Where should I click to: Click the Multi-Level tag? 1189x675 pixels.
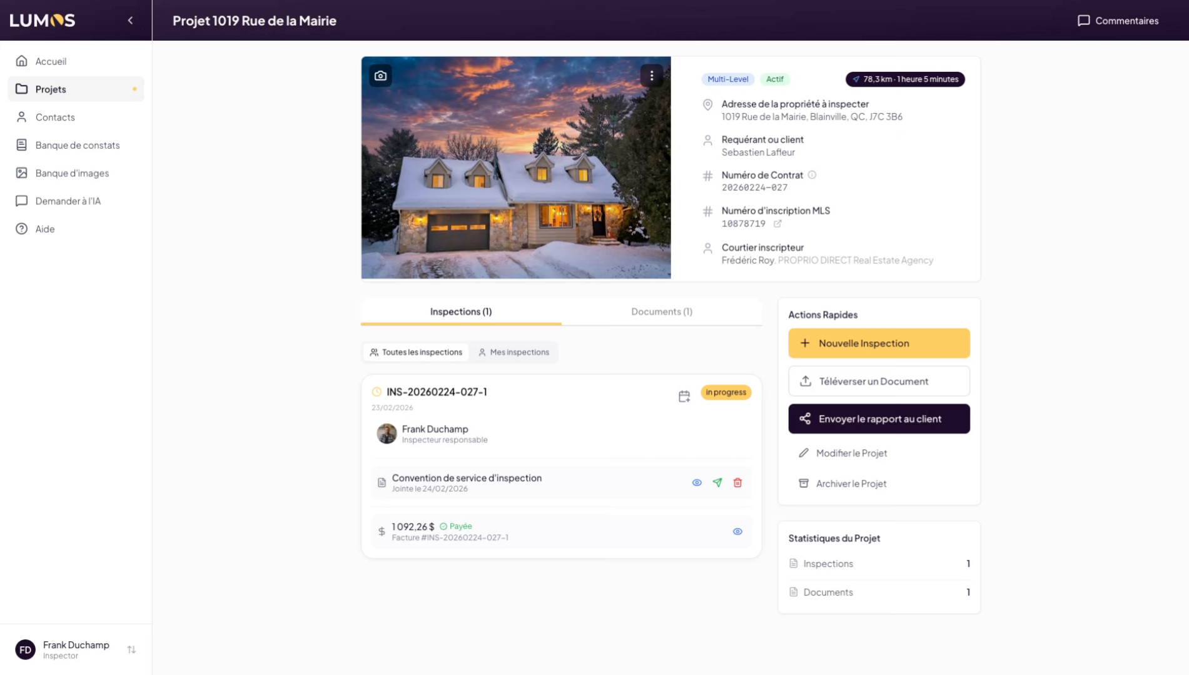(728, 79)
